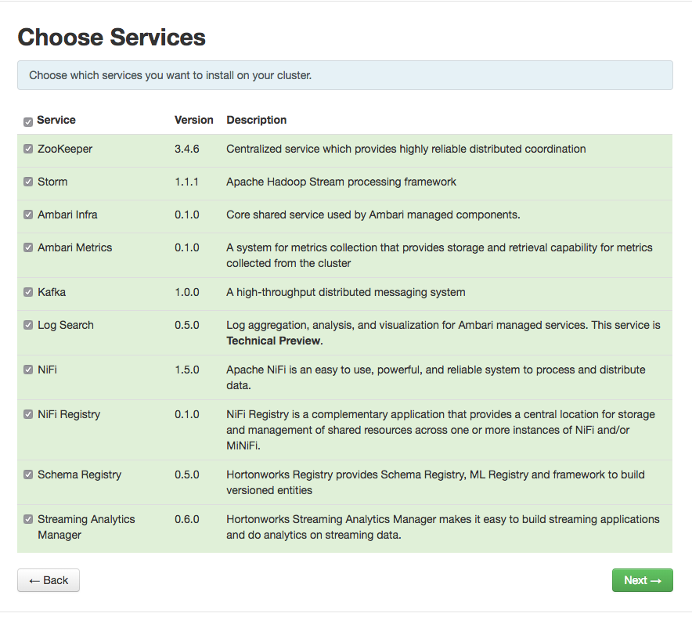Deselect the NiFi service

pyautogui.click(x=28, y=370)
